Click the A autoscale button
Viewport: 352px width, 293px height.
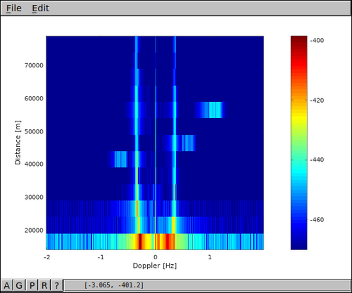(7, 285)
